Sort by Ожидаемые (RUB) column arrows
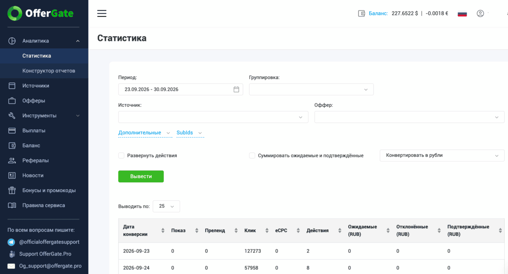The height and width of the screenshot is (274, 508). pyautogui.click(x=388, y=231)
